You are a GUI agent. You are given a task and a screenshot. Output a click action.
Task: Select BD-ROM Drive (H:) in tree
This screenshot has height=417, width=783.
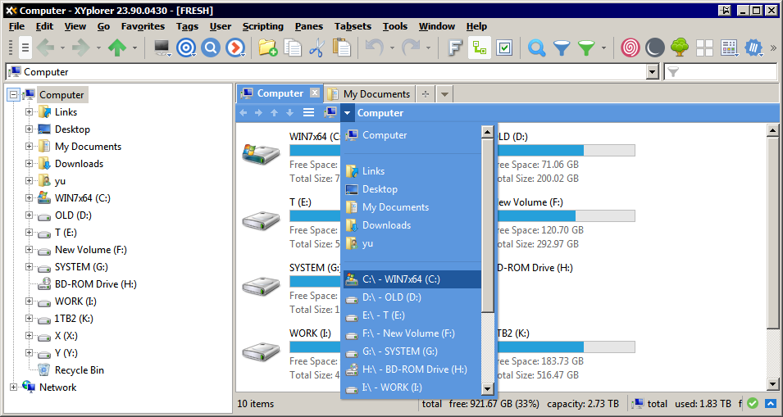click(x=95, y=283)
